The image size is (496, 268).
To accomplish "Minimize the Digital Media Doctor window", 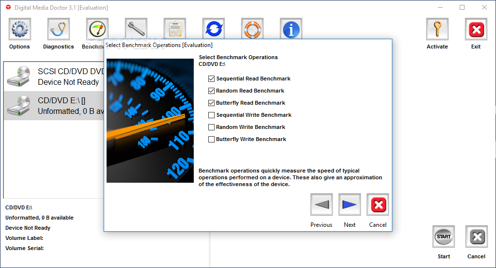I will click(441, 7).
